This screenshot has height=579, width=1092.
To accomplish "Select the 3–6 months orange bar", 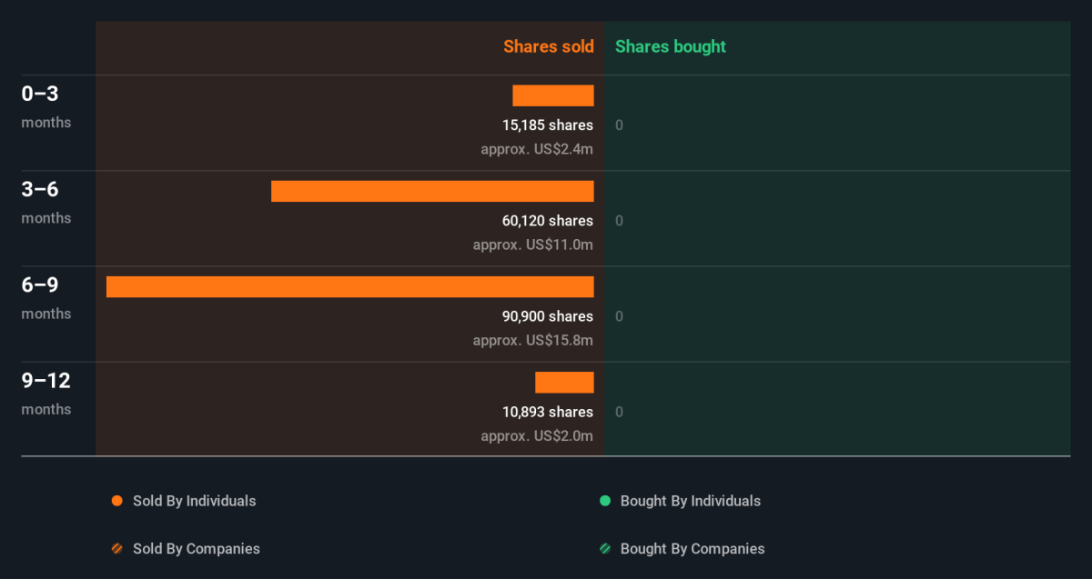I will point(432,191).
